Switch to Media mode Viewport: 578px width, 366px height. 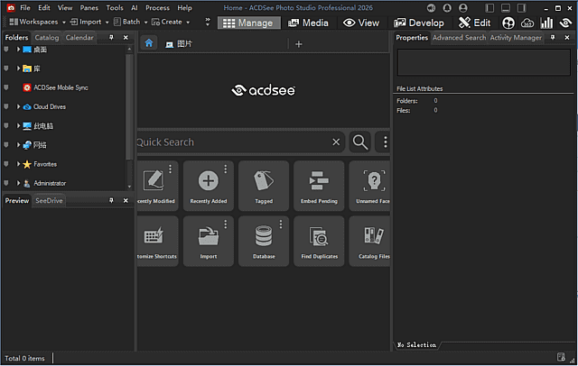click(309, 22)
